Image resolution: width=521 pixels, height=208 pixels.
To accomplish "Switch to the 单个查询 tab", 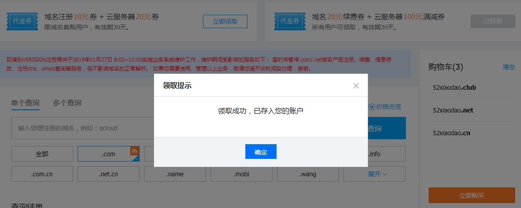I will point(25,103).
